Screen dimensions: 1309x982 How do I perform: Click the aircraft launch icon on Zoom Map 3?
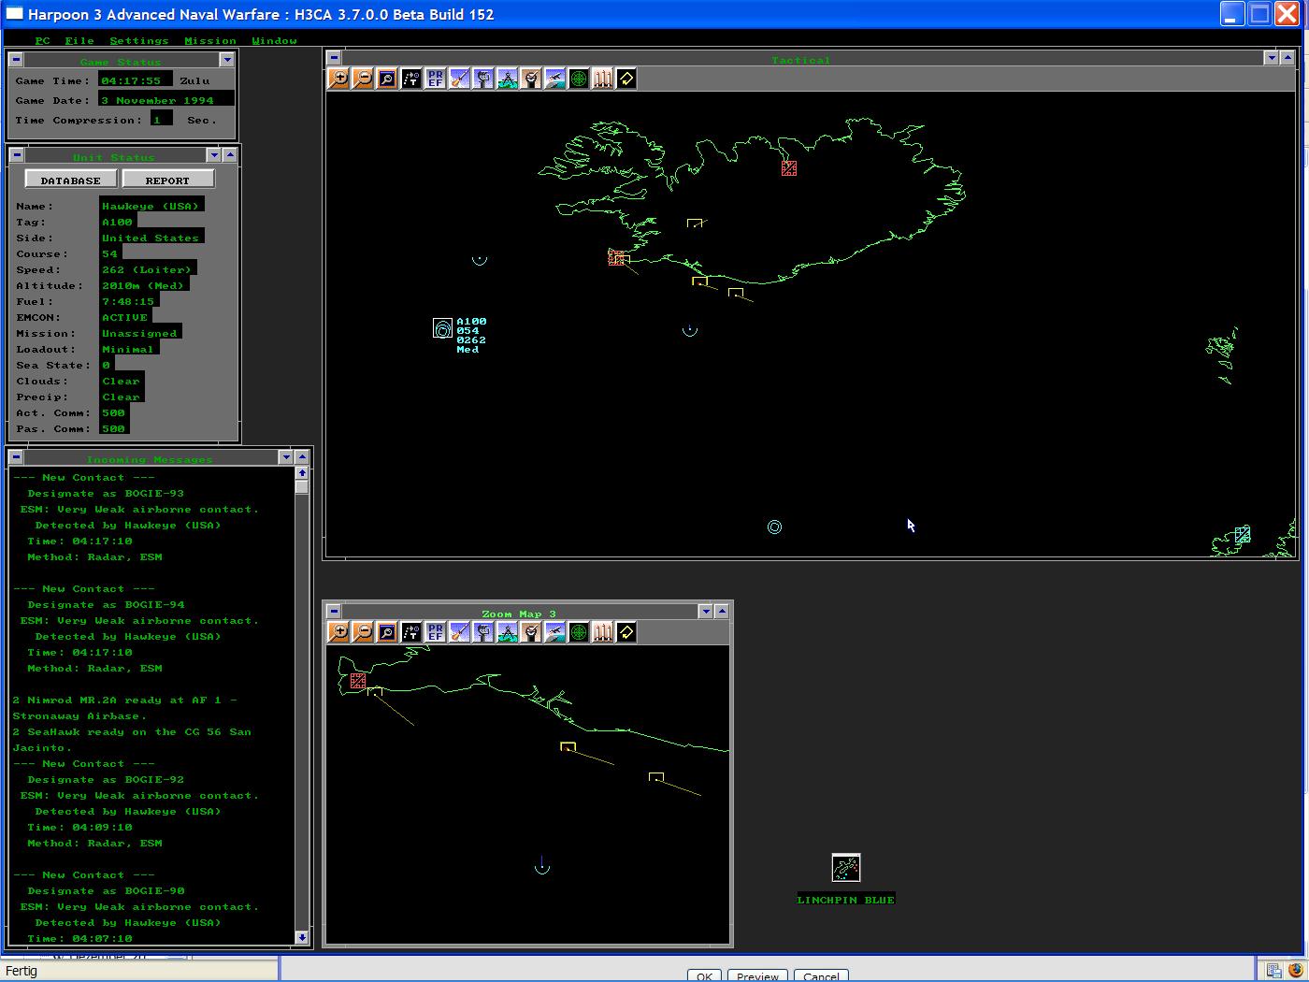[555, 632]
